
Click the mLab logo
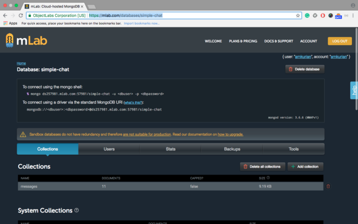point(26,41)
